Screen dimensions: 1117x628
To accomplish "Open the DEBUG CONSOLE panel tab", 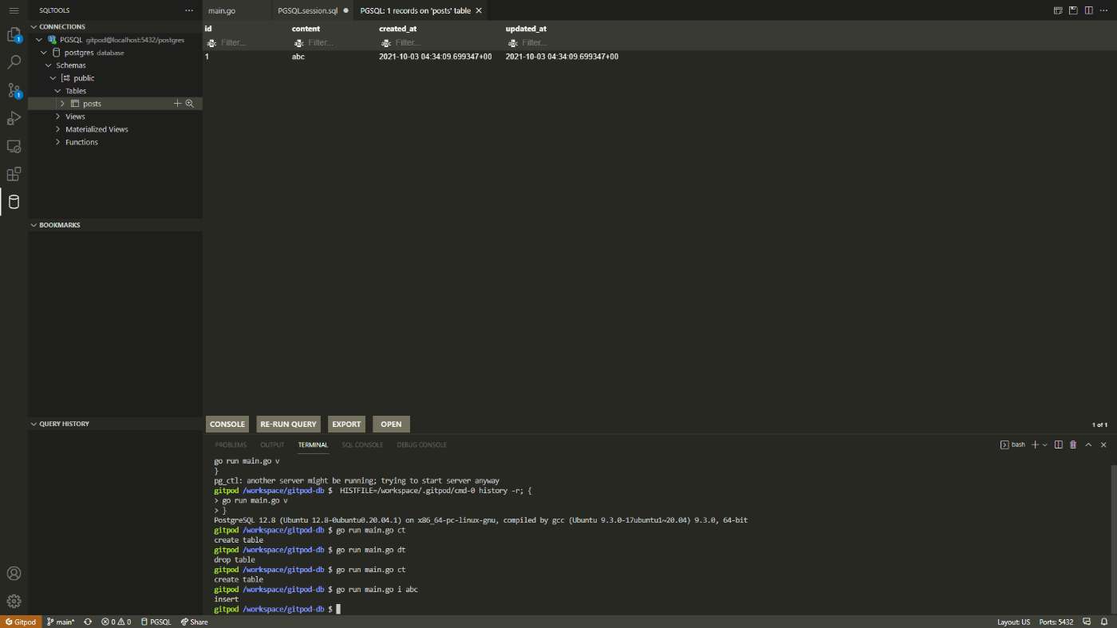I will [421, 444].
